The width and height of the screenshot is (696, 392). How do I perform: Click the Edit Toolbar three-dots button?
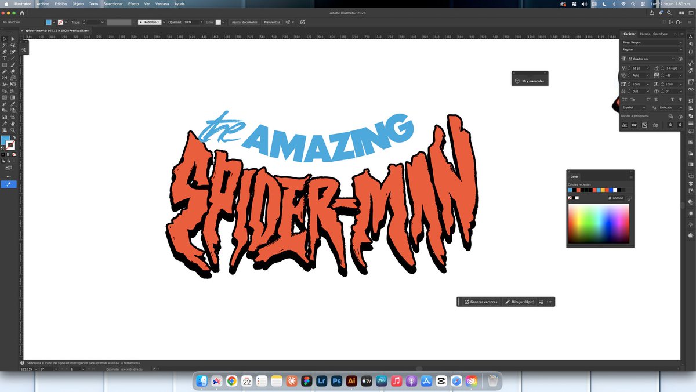9,176
